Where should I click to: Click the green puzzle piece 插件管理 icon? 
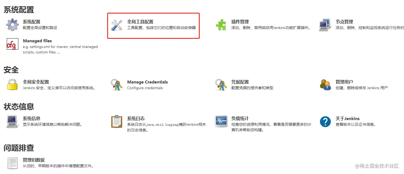tap(221, 25)
